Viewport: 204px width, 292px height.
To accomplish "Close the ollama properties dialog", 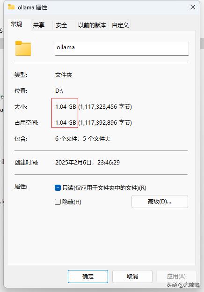I will pyautogui.click(x=193, y=7).
